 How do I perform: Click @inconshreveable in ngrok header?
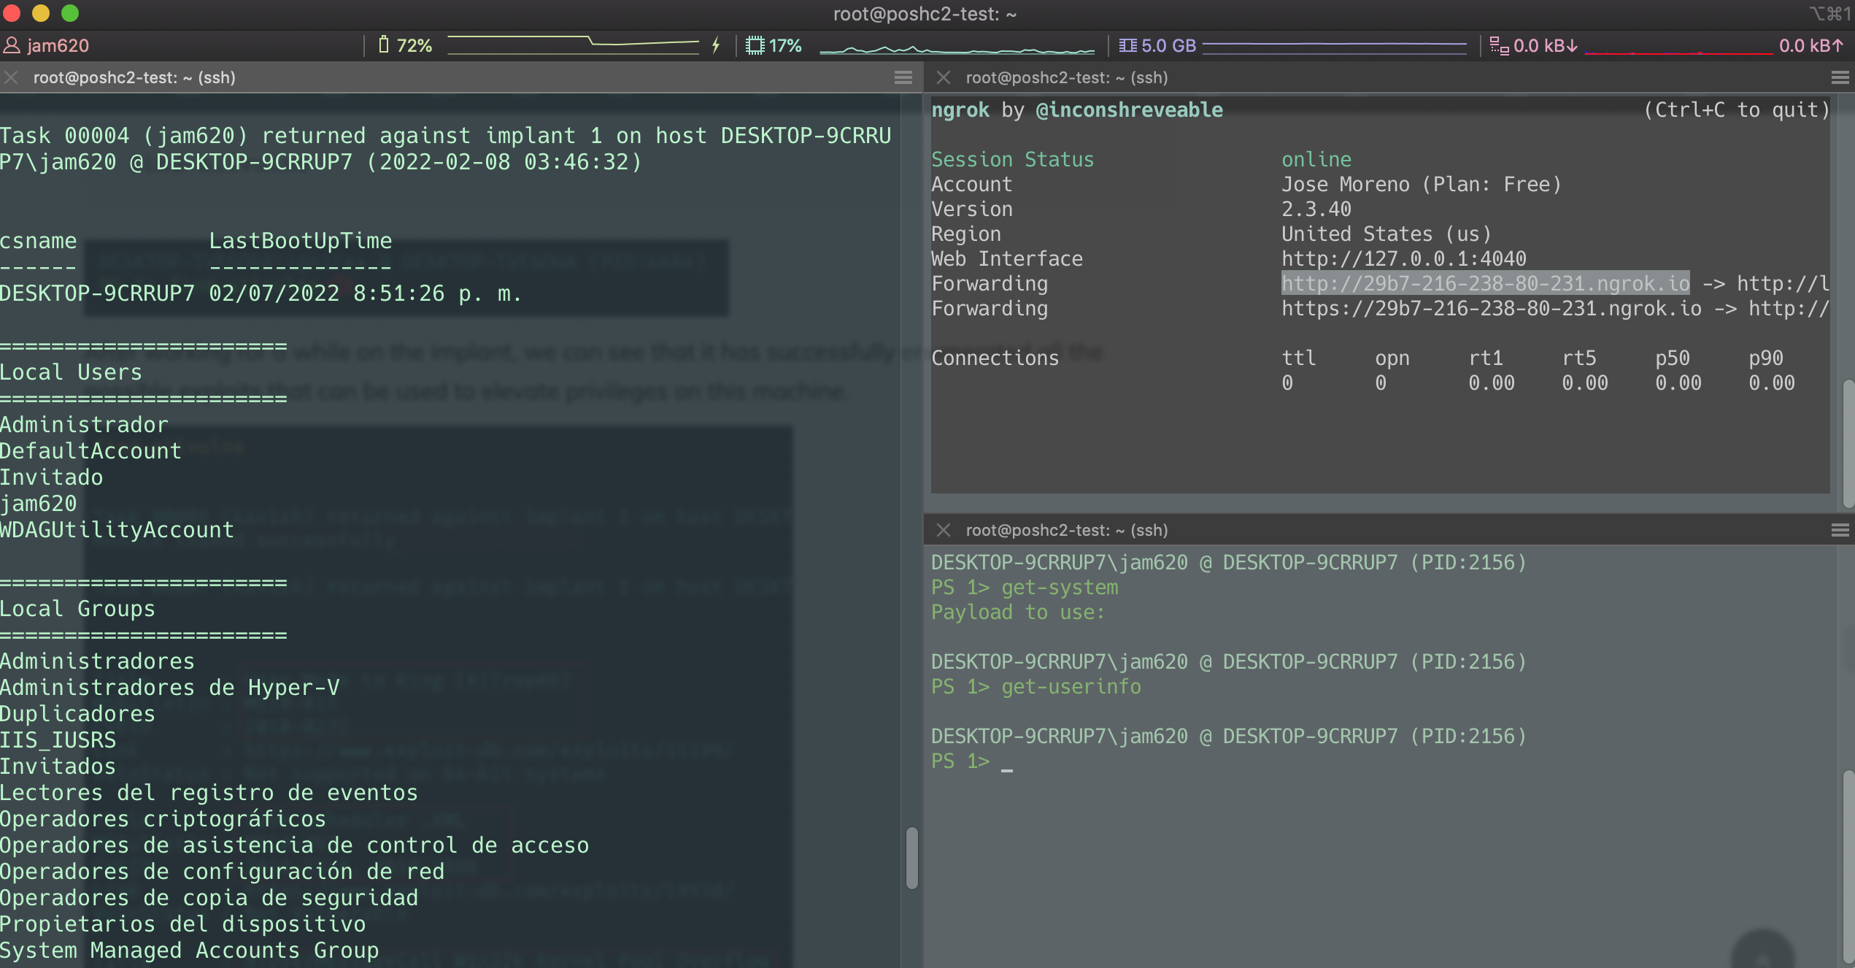[1130, 110]
